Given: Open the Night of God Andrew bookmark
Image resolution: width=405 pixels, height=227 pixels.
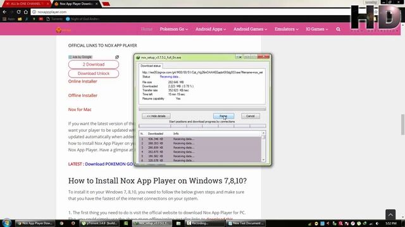Looking at the screenshot, I should (x=83, y=19).
